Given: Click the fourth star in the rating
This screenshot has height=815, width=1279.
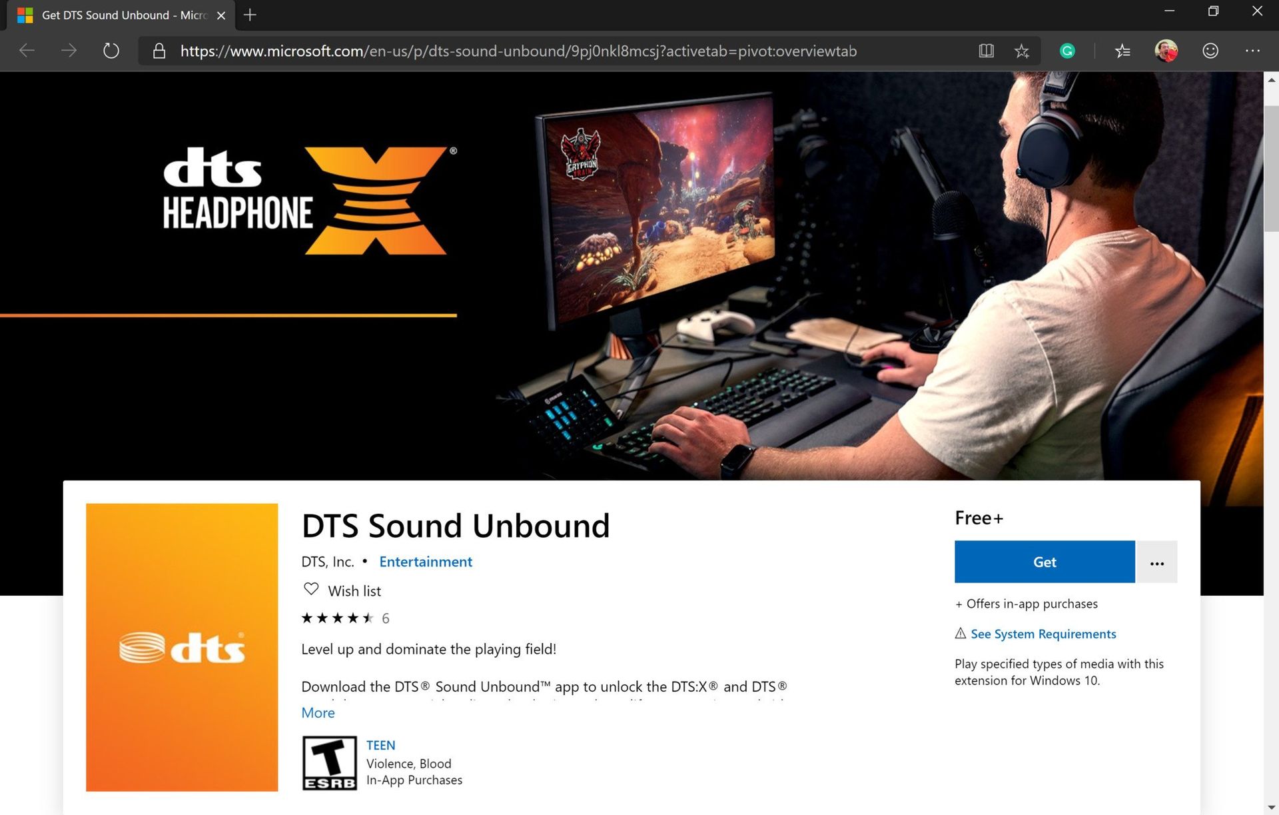Looking at the screenshot, I should click(x=354, y=618).
